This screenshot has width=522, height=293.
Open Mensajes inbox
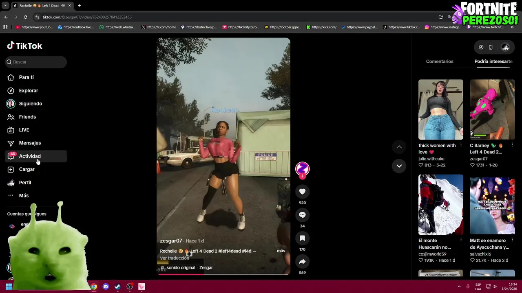point(30,143)
